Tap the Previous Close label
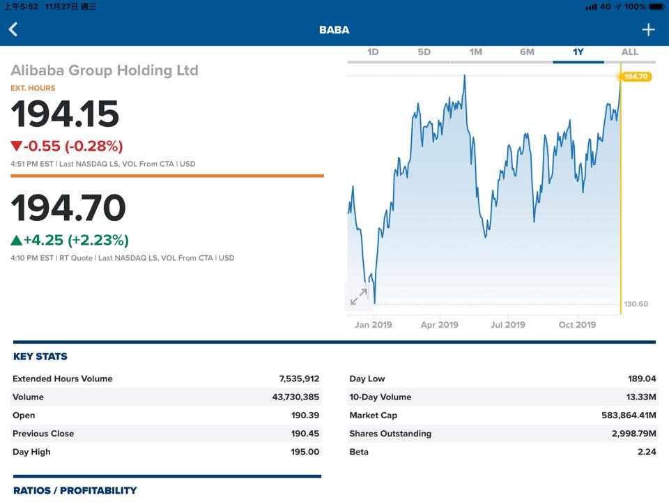This screenshot has width=669, height=502. coord(43,434)
